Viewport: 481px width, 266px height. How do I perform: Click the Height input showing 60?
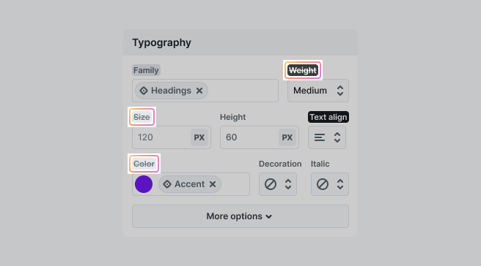249,137
